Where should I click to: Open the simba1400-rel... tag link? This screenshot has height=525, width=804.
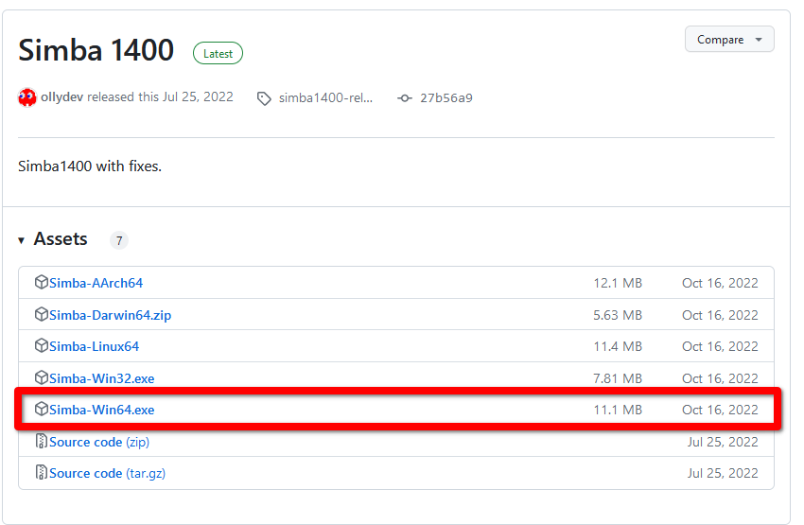coord(325,98)
